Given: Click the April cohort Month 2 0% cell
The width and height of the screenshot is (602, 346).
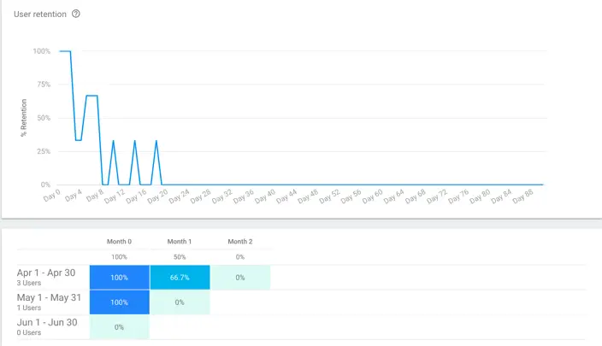Looking at the screenshot, I should point(240,278).
